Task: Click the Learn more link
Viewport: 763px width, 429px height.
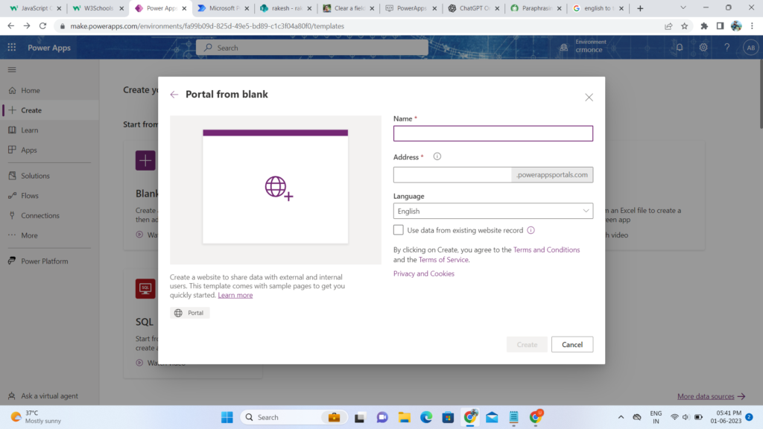Action: pos(235,295)
